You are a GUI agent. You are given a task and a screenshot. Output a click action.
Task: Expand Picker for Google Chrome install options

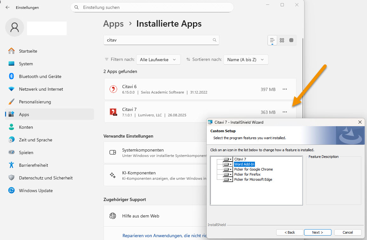click(228, 169)
